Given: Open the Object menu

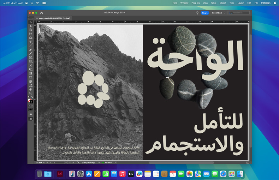Looking at the screenshot, I should pyautogui.click(x=223, y=3).
